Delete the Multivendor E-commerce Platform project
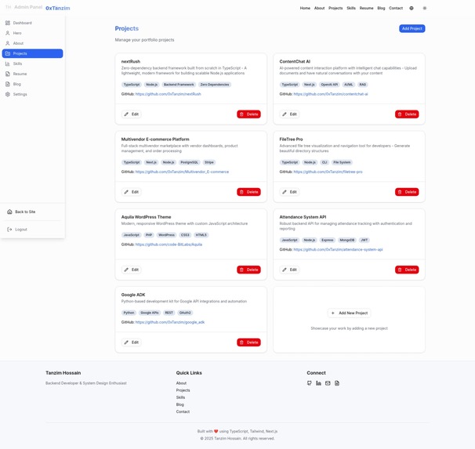Image resolution: width=475 pixels, height=449 pixels. tap(248, 192)
